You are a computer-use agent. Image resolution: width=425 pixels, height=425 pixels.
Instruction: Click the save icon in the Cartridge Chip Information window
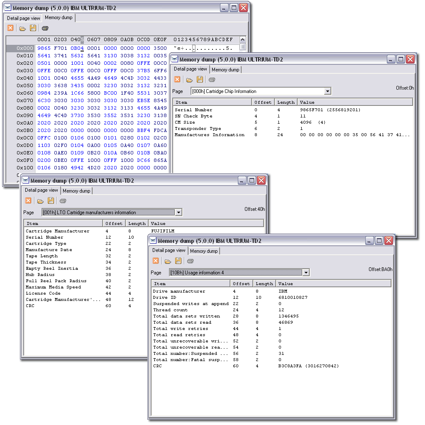pos(200,80)
